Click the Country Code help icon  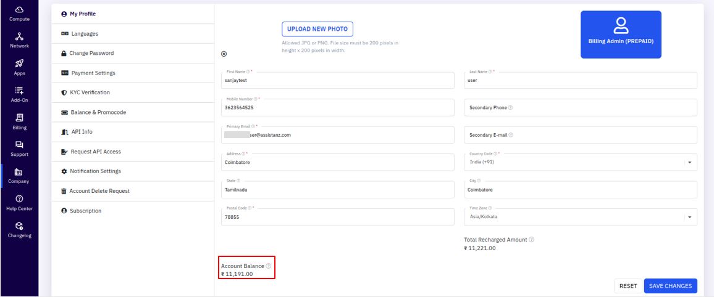click(x=495, y=153)
